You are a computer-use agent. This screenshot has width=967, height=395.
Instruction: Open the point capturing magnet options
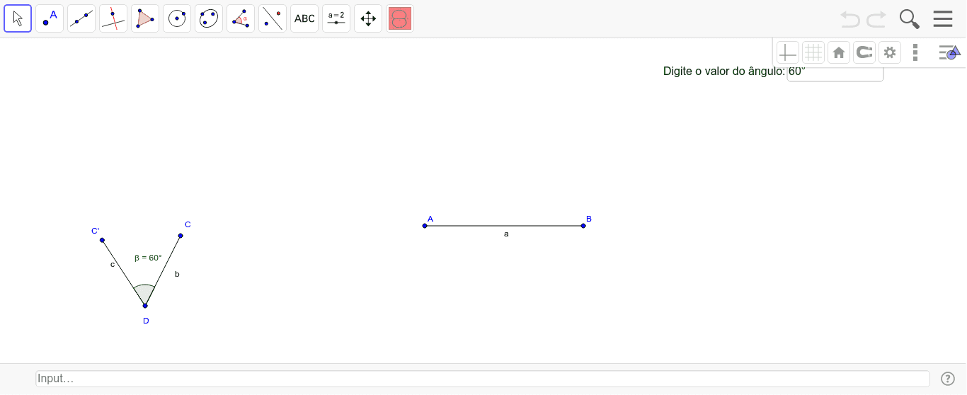point(864,52)
